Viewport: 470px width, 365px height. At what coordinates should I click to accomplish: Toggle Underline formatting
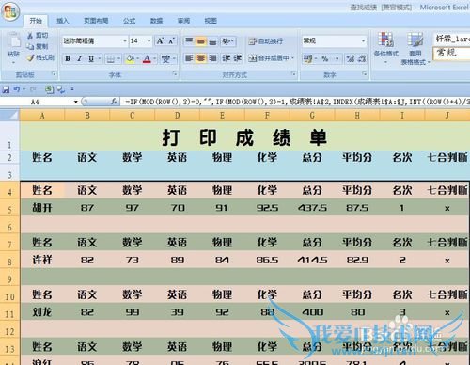click(91, 58)
